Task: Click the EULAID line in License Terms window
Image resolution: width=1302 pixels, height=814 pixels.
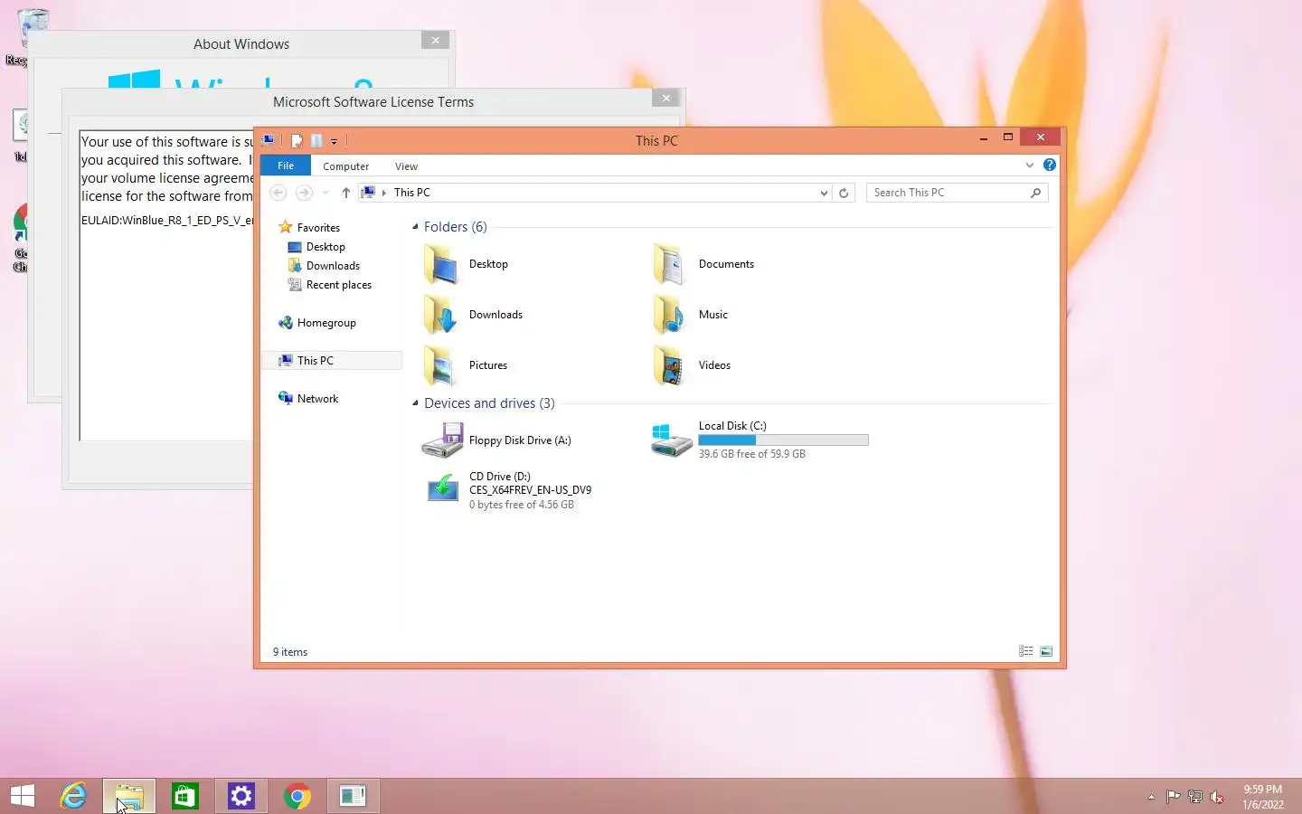Action: 166,221
